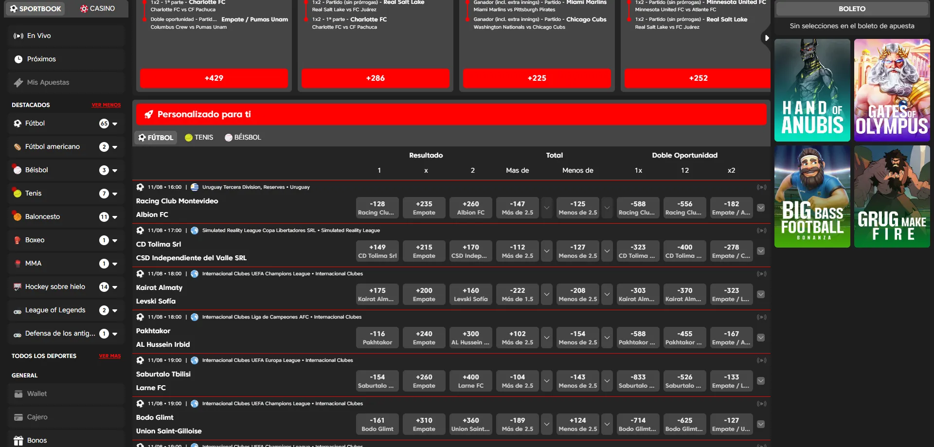
Task: Bet +400 on Larne FC
Action: (x=471, y=381)
